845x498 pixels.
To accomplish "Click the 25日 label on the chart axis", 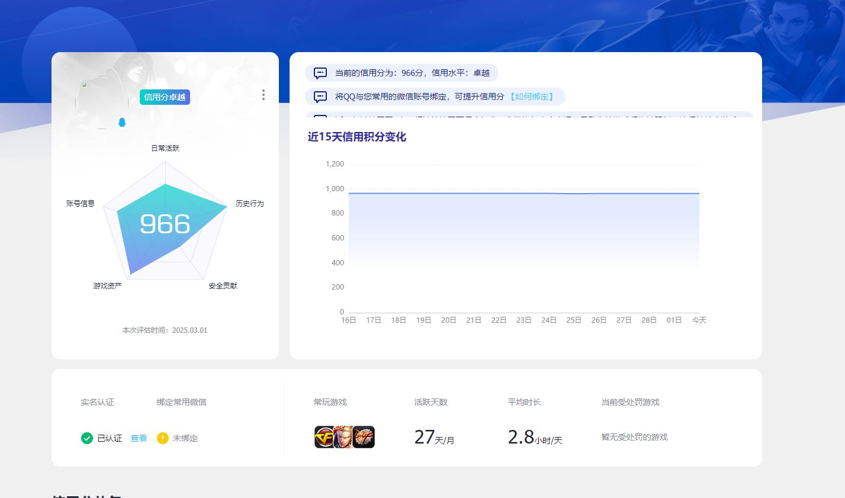I will click(574, 320).
